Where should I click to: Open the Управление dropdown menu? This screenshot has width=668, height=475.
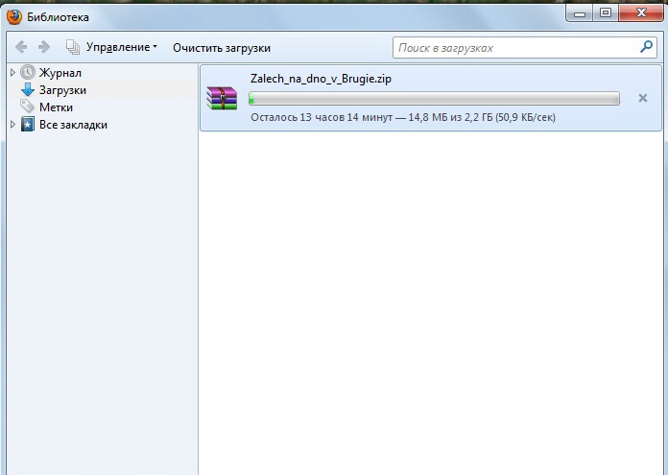pos(122,47)
